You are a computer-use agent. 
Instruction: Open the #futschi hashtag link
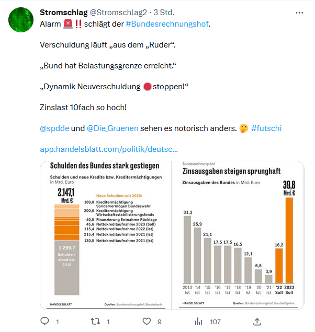(x=266, y=128)
